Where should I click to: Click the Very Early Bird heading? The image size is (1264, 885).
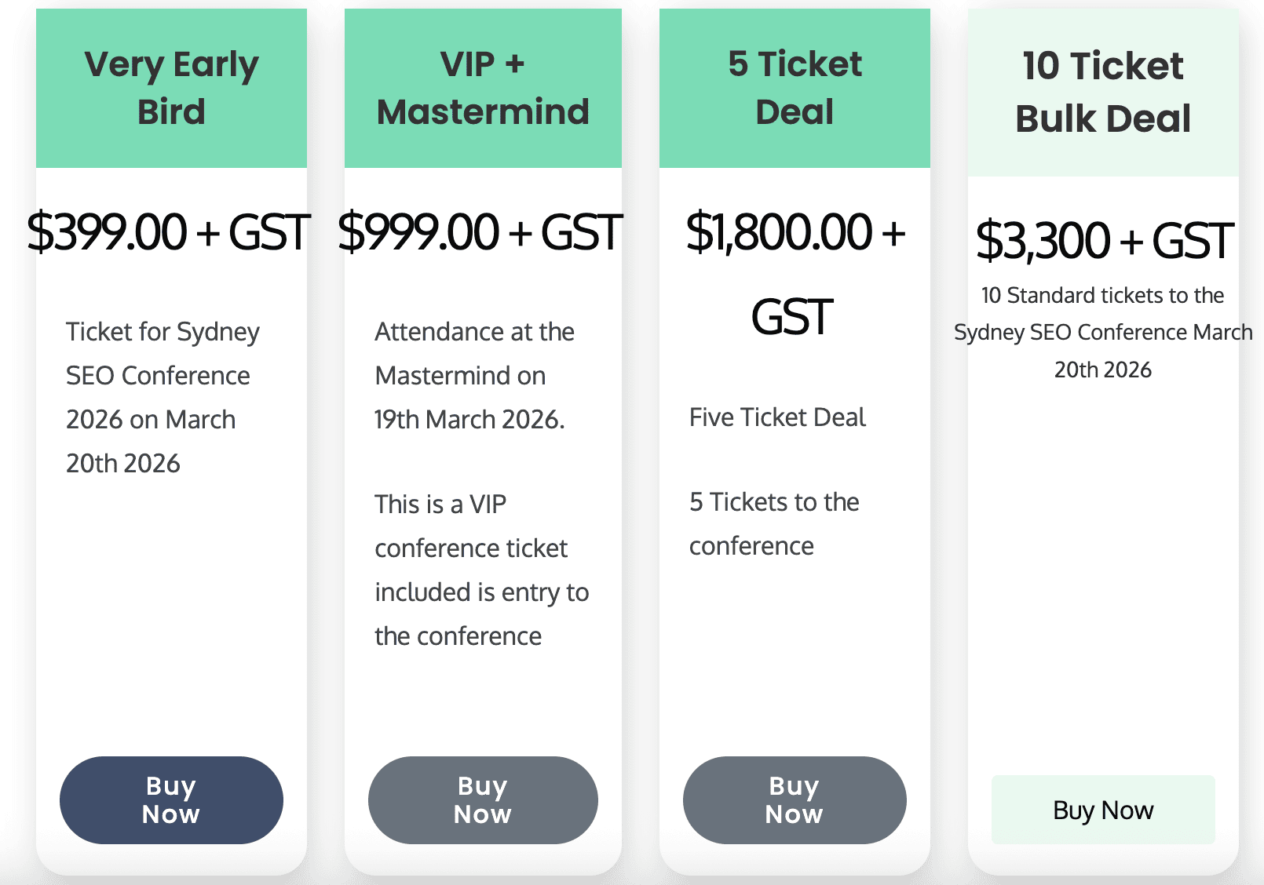171,87
